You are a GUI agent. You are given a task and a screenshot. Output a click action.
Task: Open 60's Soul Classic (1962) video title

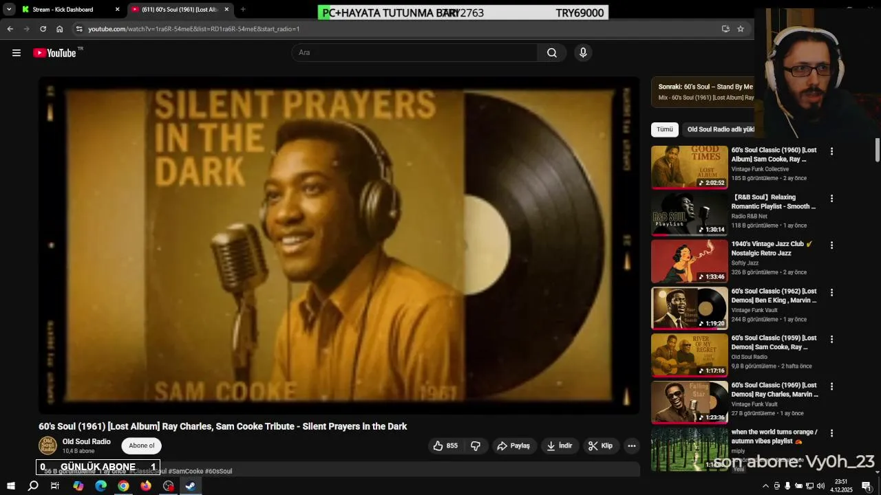(x=774, y=296)
